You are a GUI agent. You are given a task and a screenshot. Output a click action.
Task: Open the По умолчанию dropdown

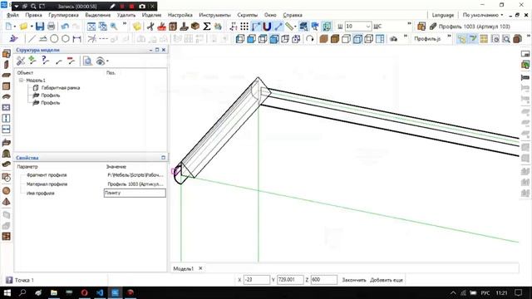pos(483,15)
